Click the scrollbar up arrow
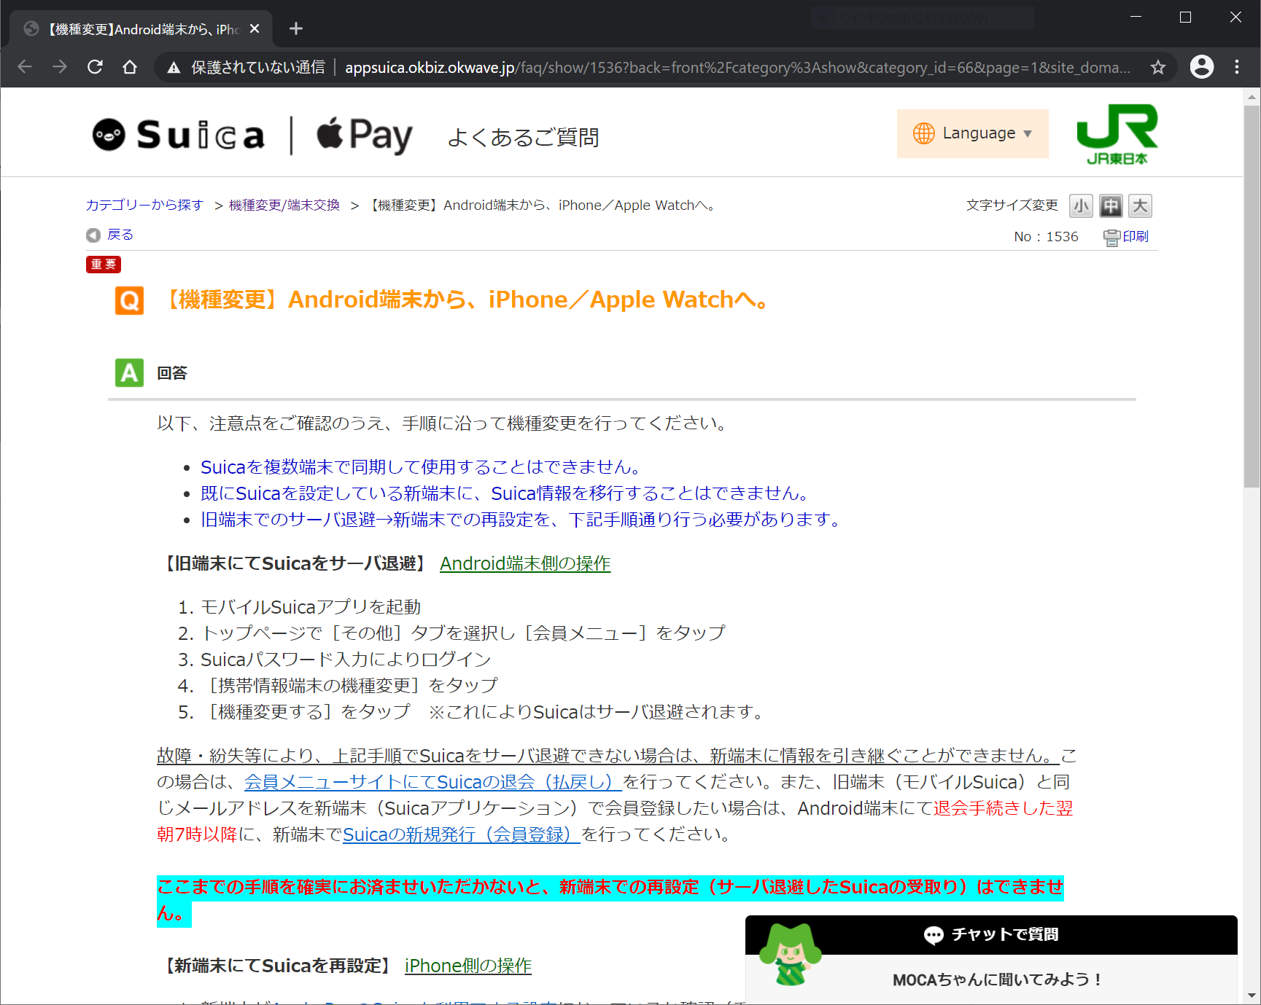Image resolution: width=1261 pixels, height=1005 pixels. pyautogui.click(x=1252, y=96)
